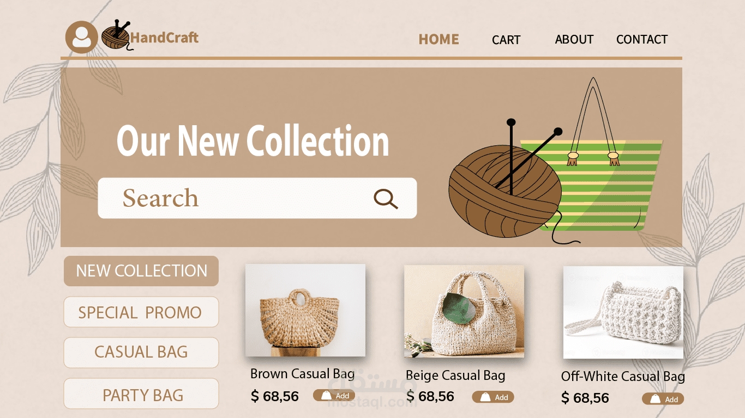Click the yarn ball banner illustration
This screenshot has width=745, height=418.
504,193
